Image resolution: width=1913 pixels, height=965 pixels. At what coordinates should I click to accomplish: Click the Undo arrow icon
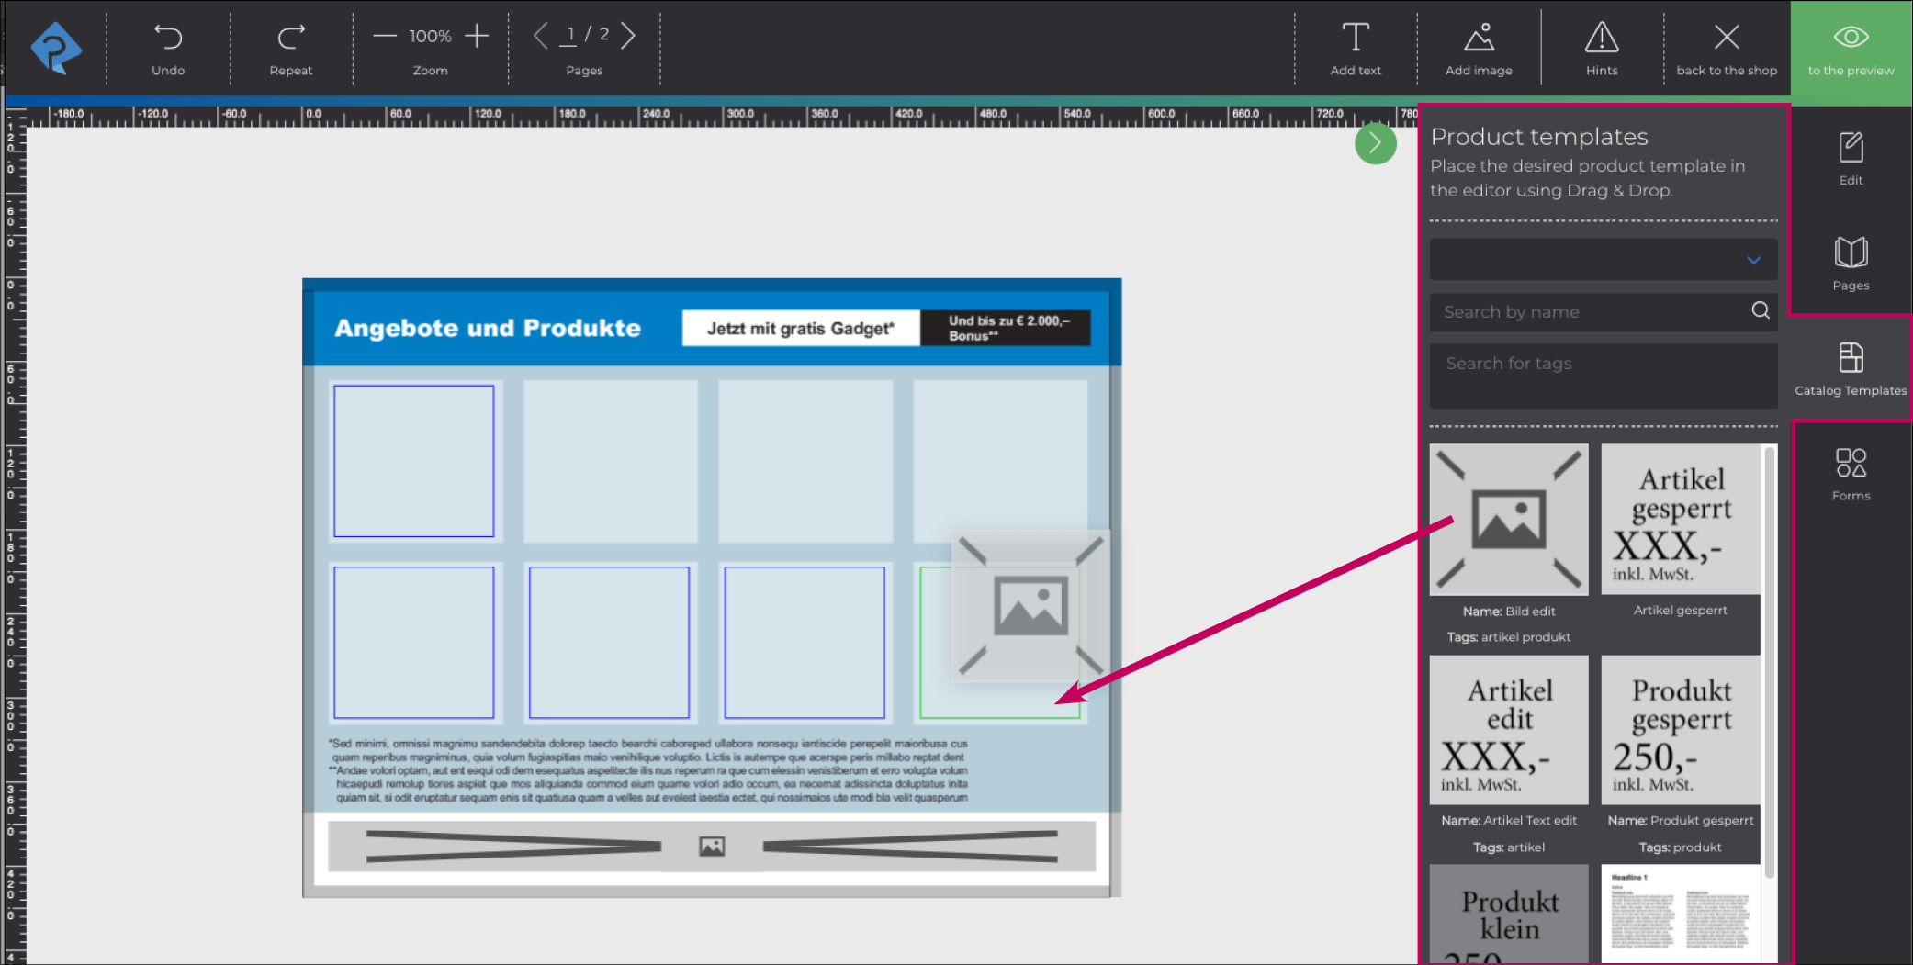coord(168,38)
